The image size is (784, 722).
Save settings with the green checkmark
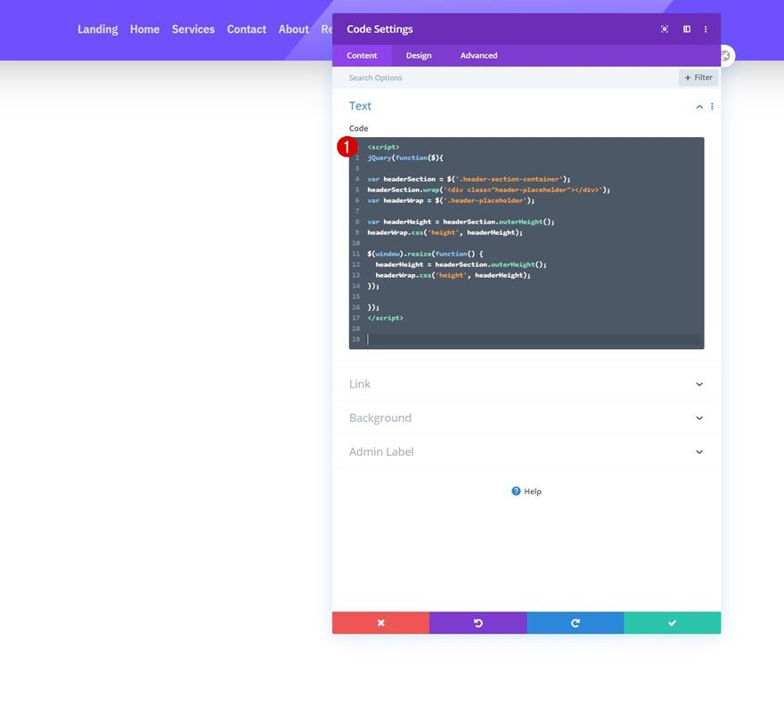[673, 622]
